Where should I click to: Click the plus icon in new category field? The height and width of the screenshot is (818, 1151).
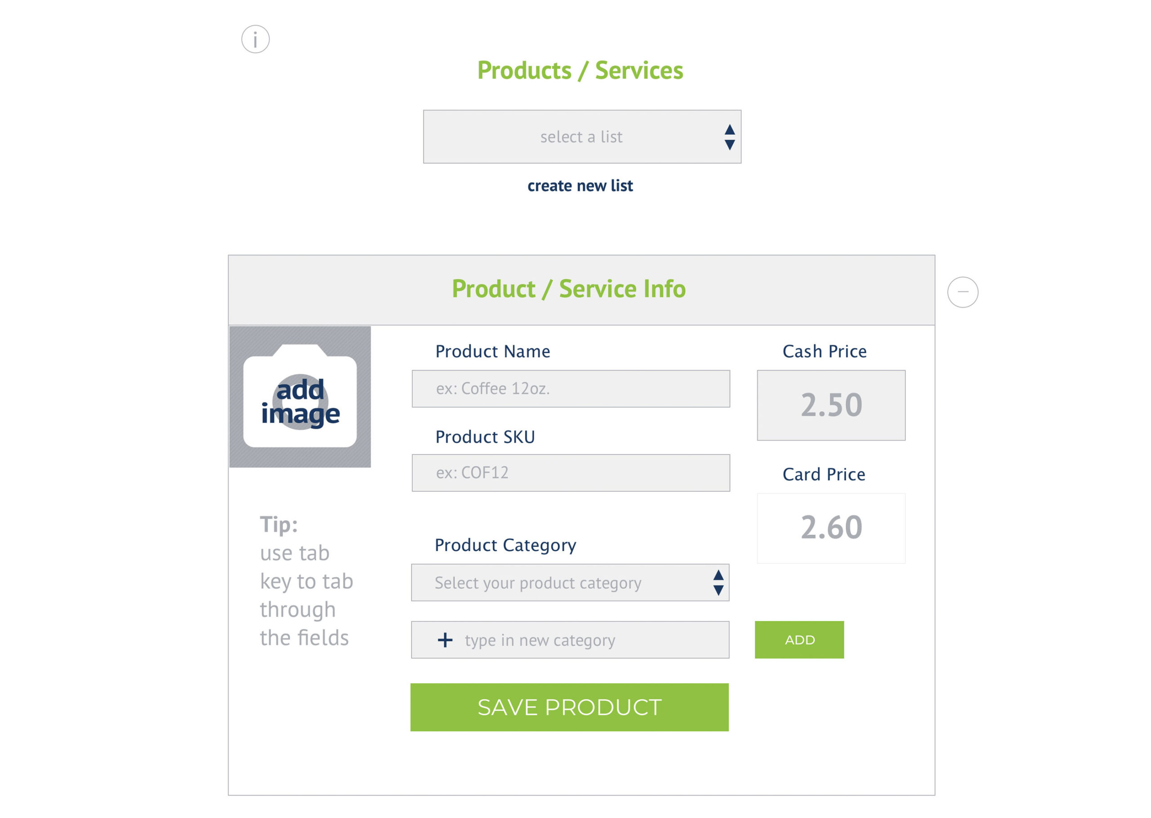pyautogui.click(x=445, y=640)
